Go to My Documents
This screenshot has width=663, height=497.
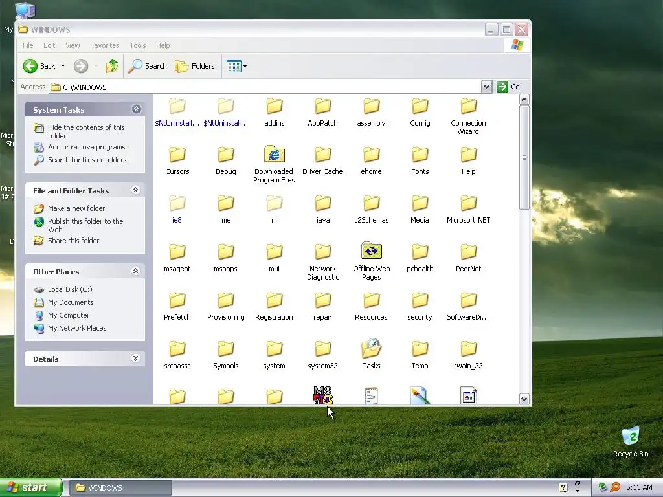[70, 302]
